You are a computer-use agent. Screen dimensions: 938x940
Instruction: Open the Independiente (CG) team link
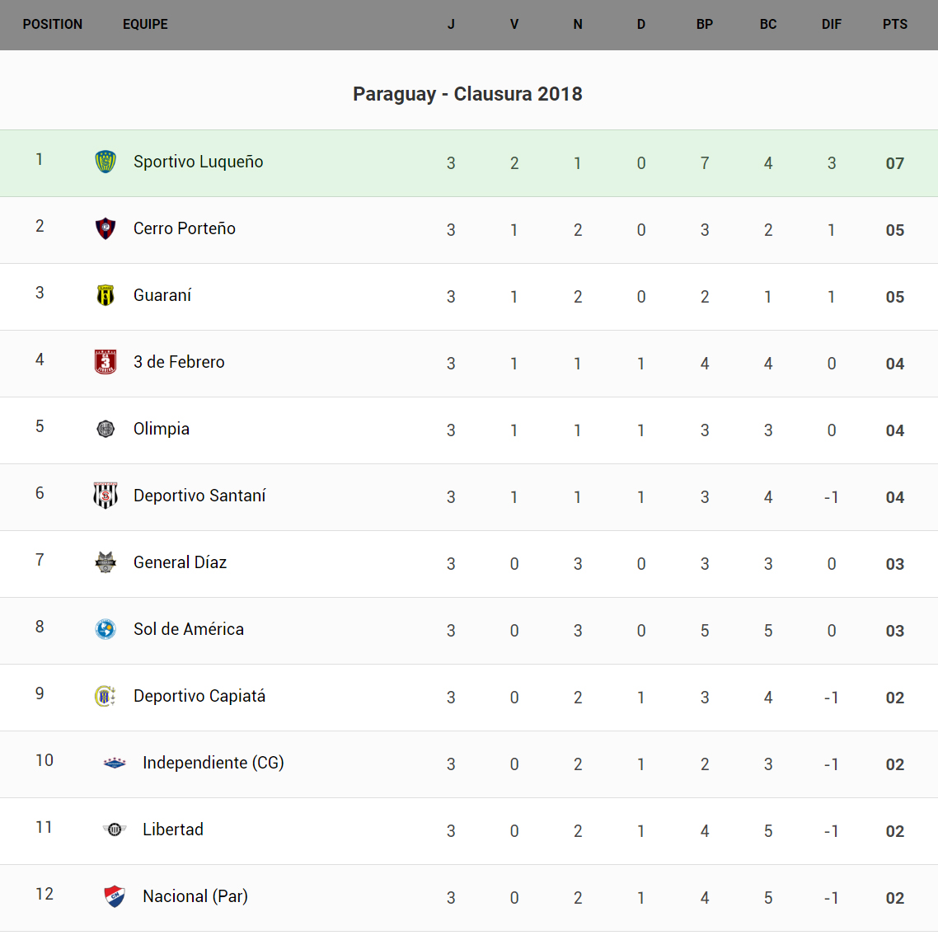[x=213, y=763]
